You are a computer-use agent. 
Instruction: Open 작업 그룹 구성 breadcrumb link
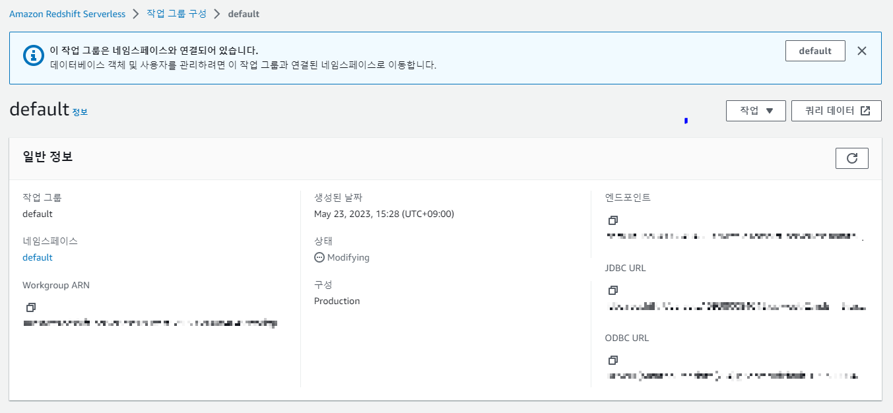[176, 14]
